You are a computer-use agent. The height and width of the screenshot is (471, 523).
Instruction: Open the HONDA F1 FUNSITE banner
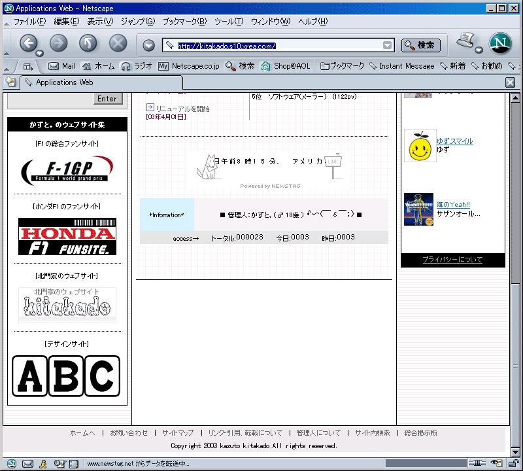click(67, 236)
